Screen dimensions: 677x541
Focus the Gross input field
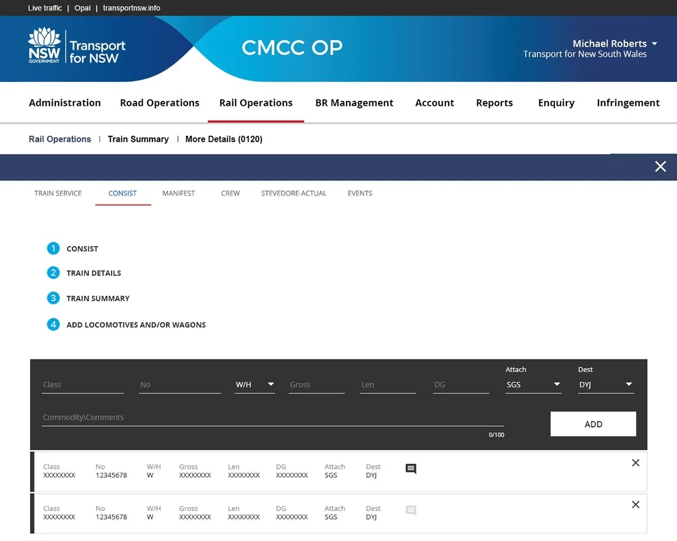click(316, 384)
